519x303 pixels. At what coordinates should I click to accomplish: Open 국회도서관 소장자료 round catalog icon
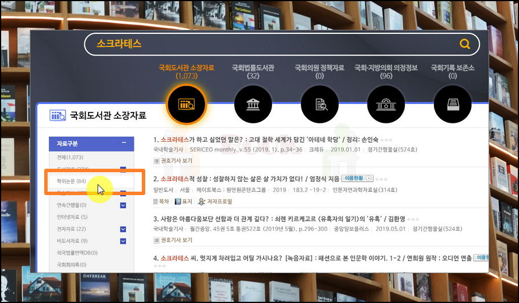(187, 104)
